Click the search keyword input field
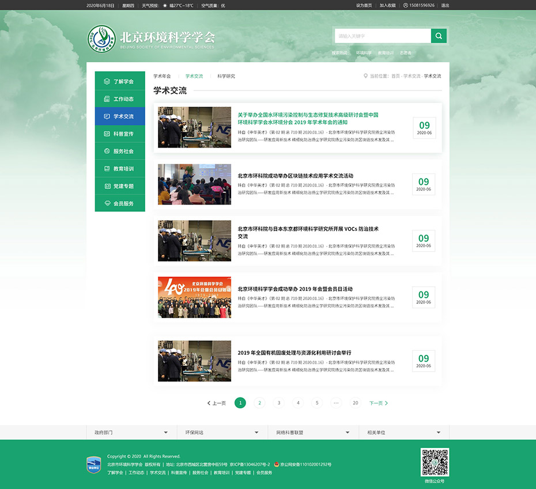Image resolution: width=536 pixels, height=489 pixels. pos(382,36)
